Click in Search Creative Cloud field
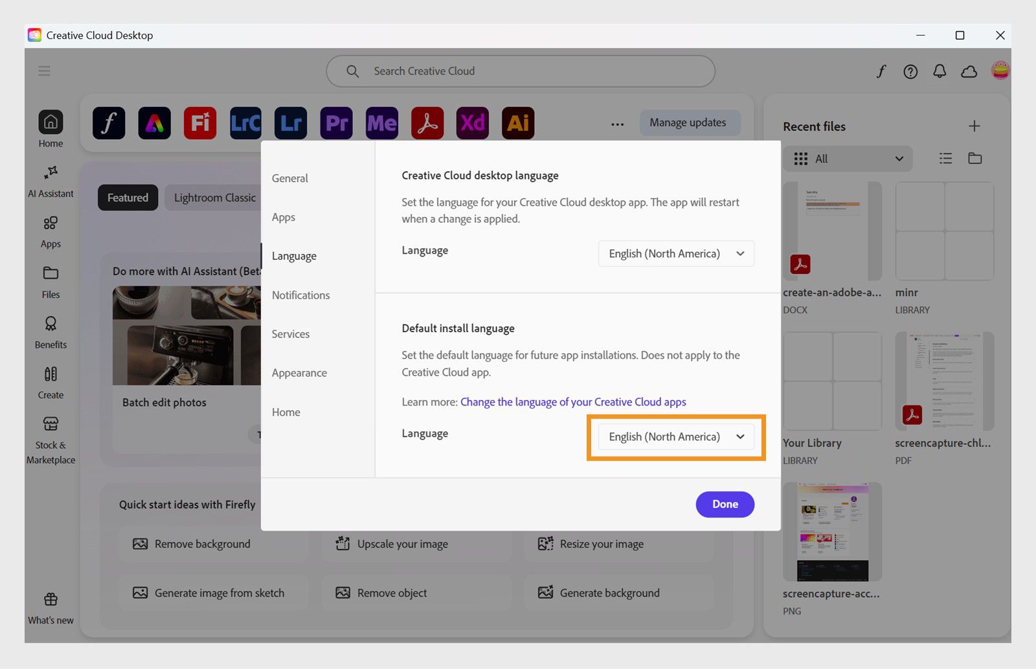 point(521,71)
